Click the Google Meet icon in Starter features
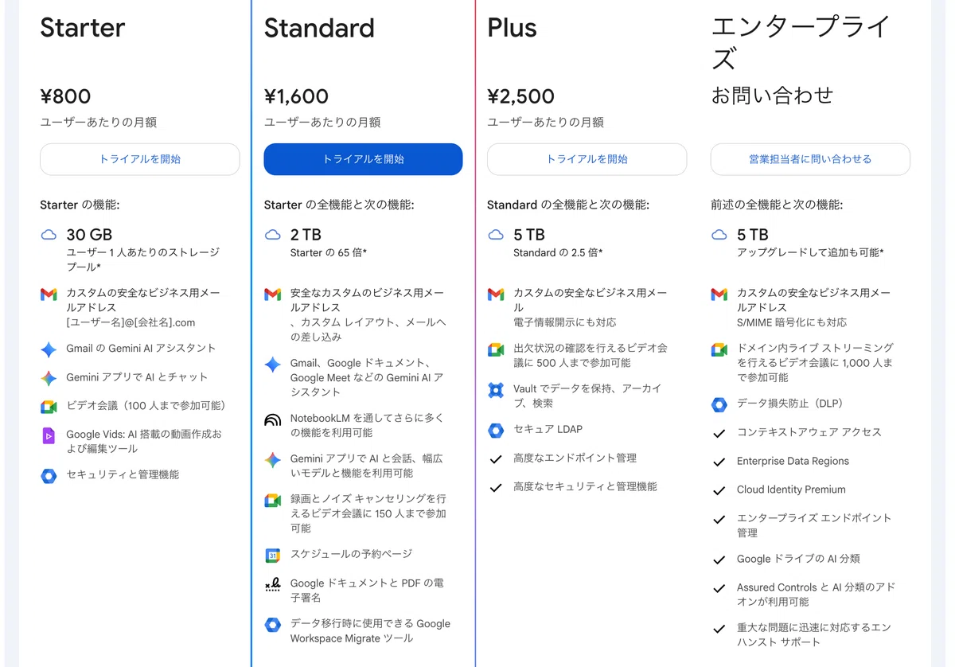 (49, 407)
